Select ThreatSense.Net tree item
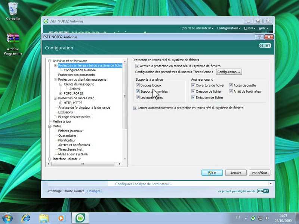 [x=70, y=150]
